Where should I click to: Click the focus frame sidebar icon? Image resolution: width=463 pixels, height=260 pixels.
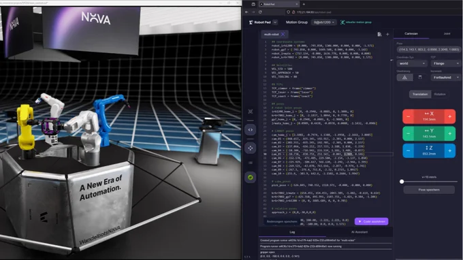tap(251, 112)
